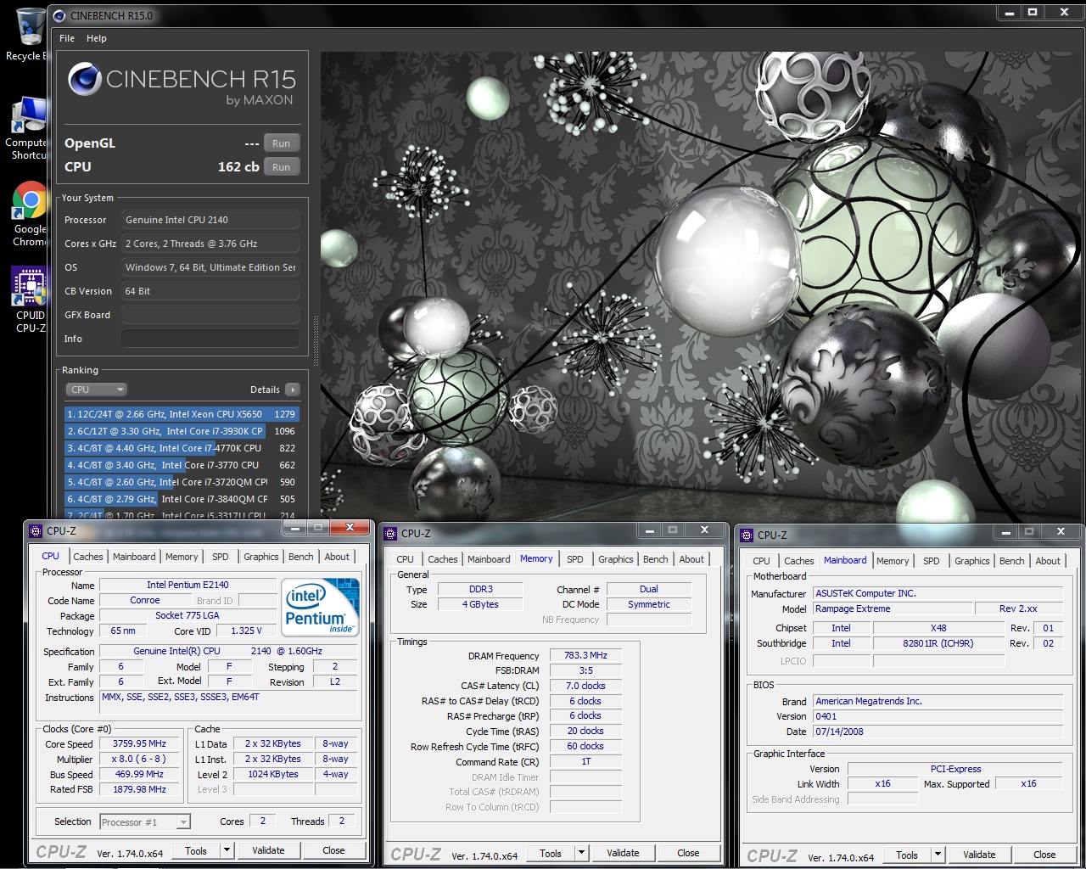Screen dimensions: 1086x869
Task: Open the File menu in Cinebench
Action: click(x=67, y=38)
